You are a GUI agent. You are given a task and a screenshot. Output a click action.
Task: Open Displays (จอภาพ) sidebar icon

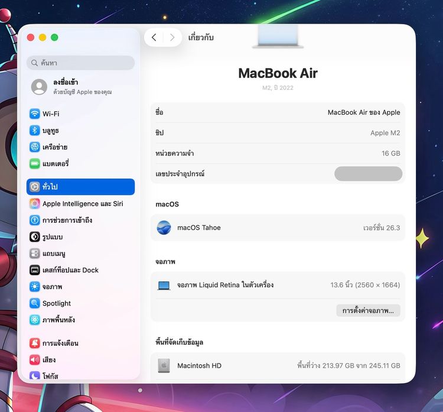[35, 287]
